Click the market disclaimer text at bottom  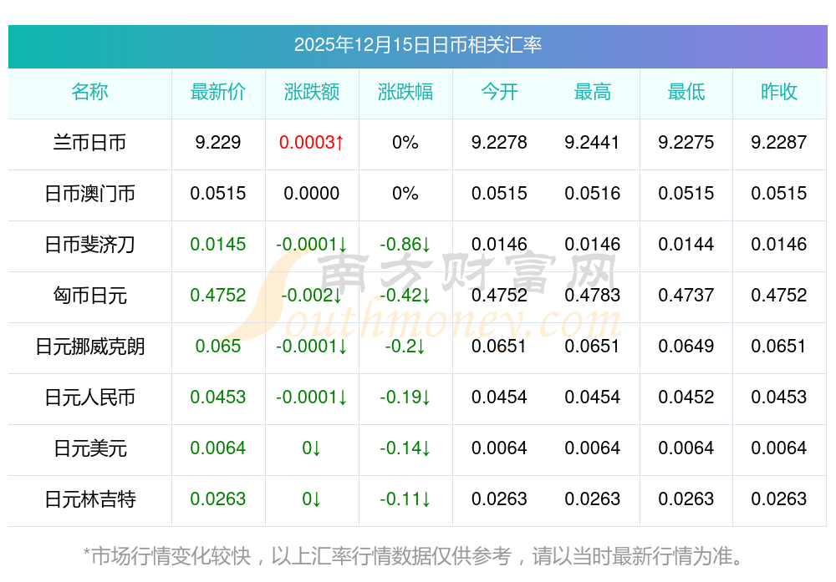coord(413,555)
